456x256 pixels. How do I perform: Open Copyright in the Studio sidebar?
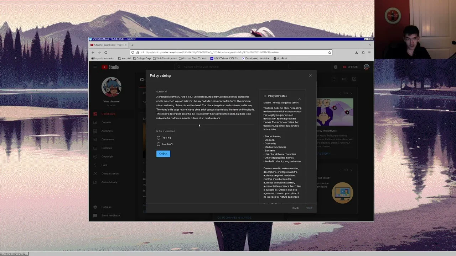click(107, 156)
